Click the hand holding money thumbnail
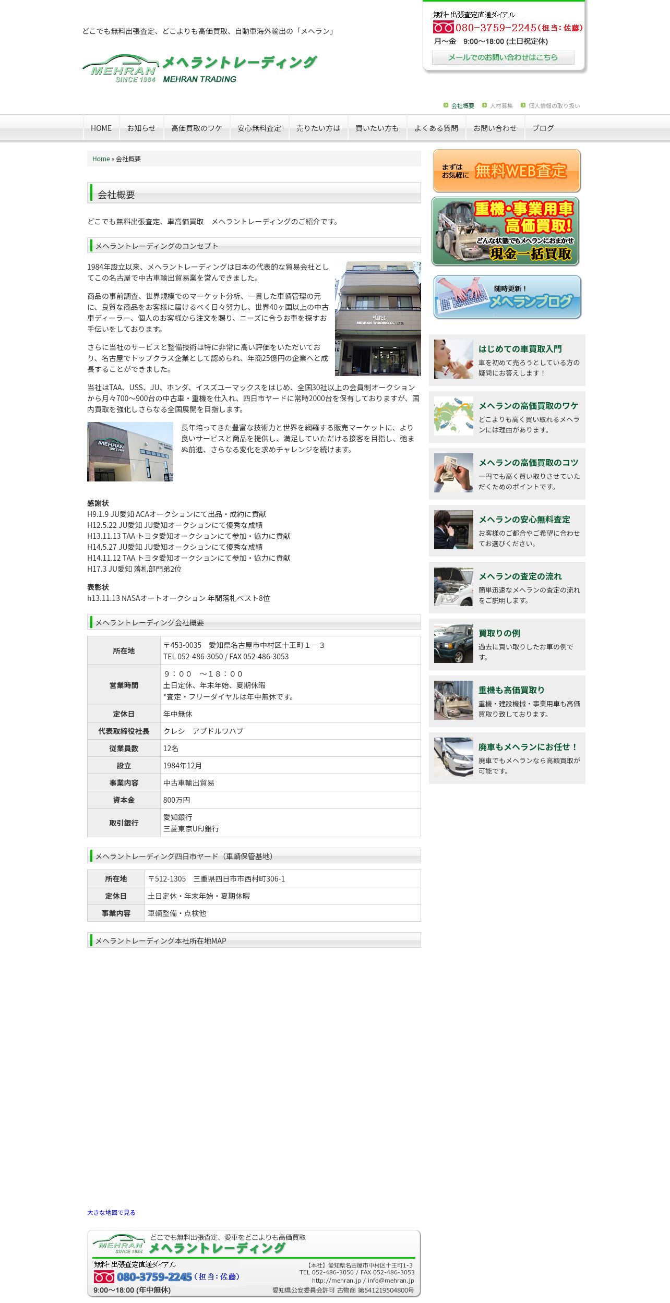670x1303 pixels. (453, 473)
